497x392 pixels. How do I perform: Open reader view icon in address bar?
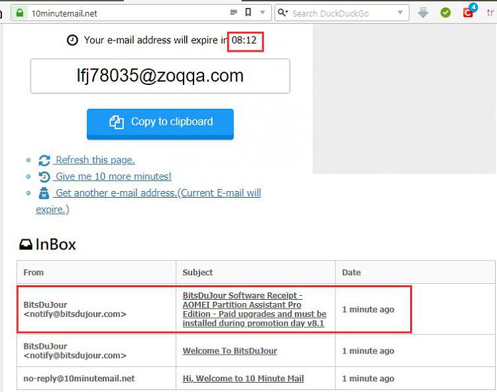234,13
